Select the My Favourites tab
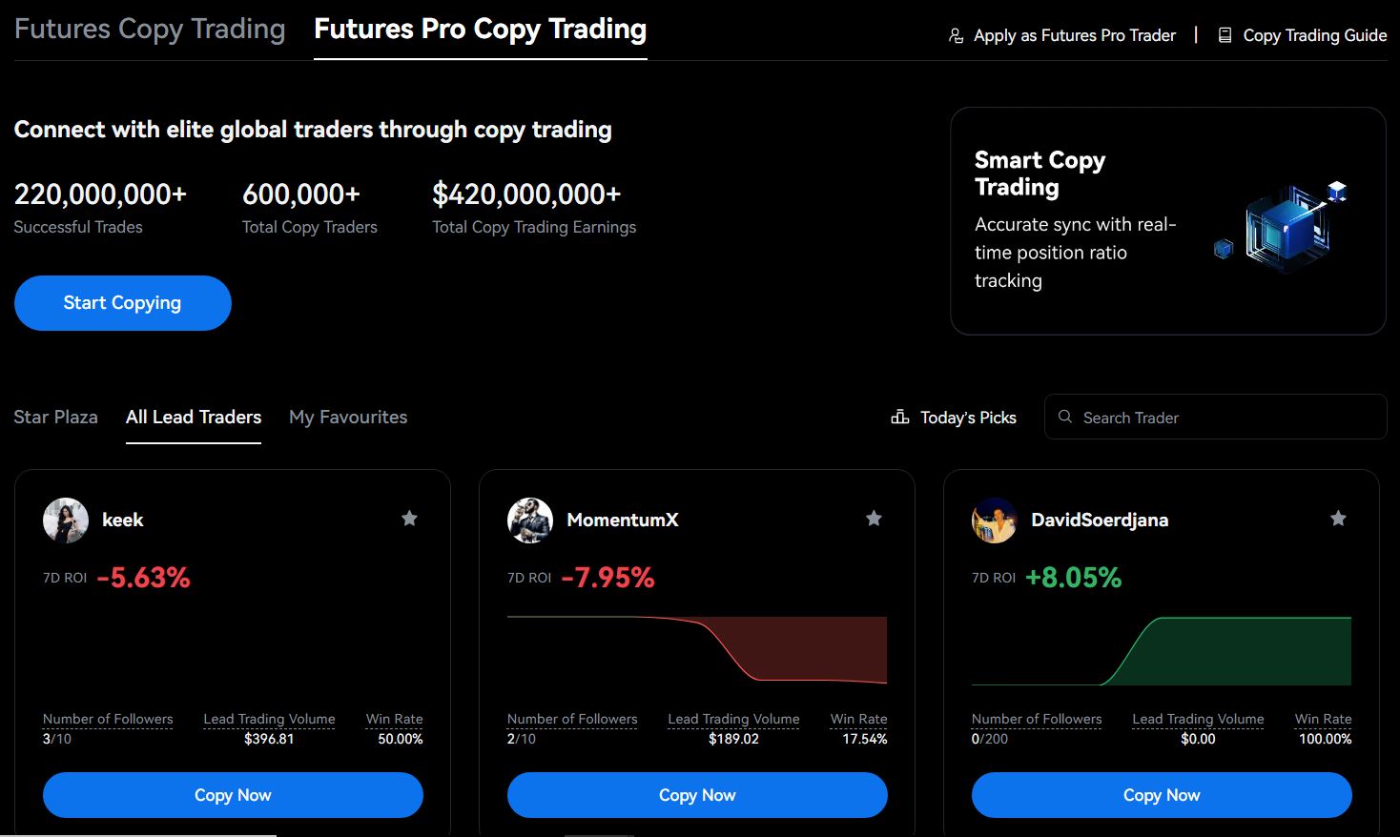 point(347,417)
